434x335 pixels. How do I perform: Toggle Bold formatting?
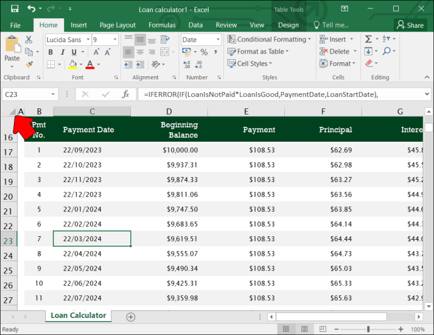[x=50, y=52]
